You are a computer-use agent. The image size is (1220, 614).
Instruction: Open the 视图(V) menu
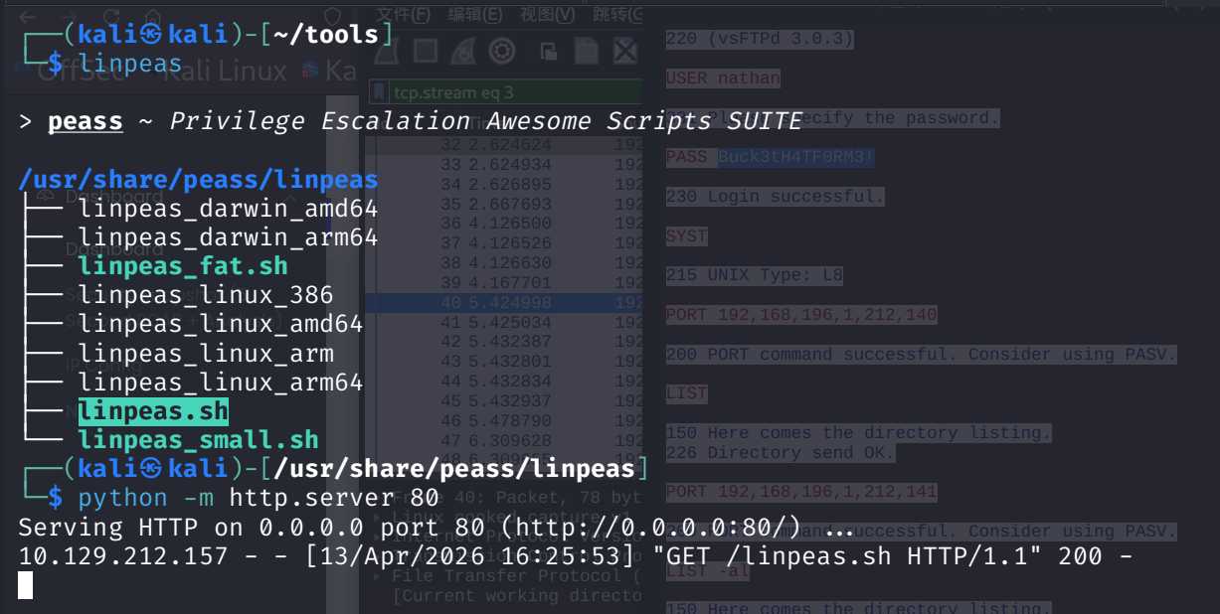(548, 14)
